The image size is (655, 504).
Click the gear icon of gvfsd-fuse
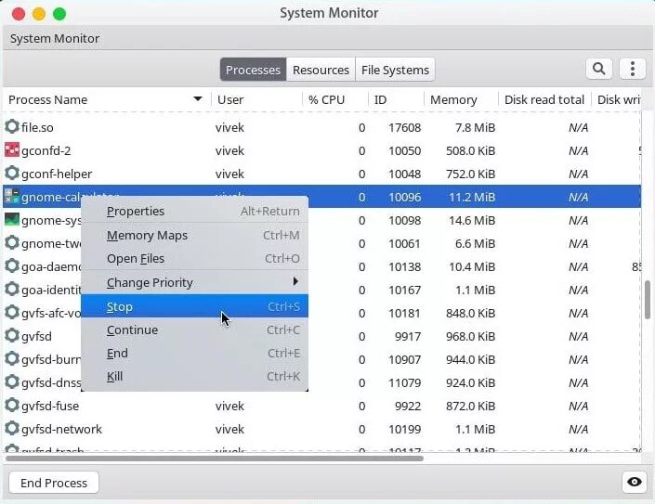coord(12,405)
